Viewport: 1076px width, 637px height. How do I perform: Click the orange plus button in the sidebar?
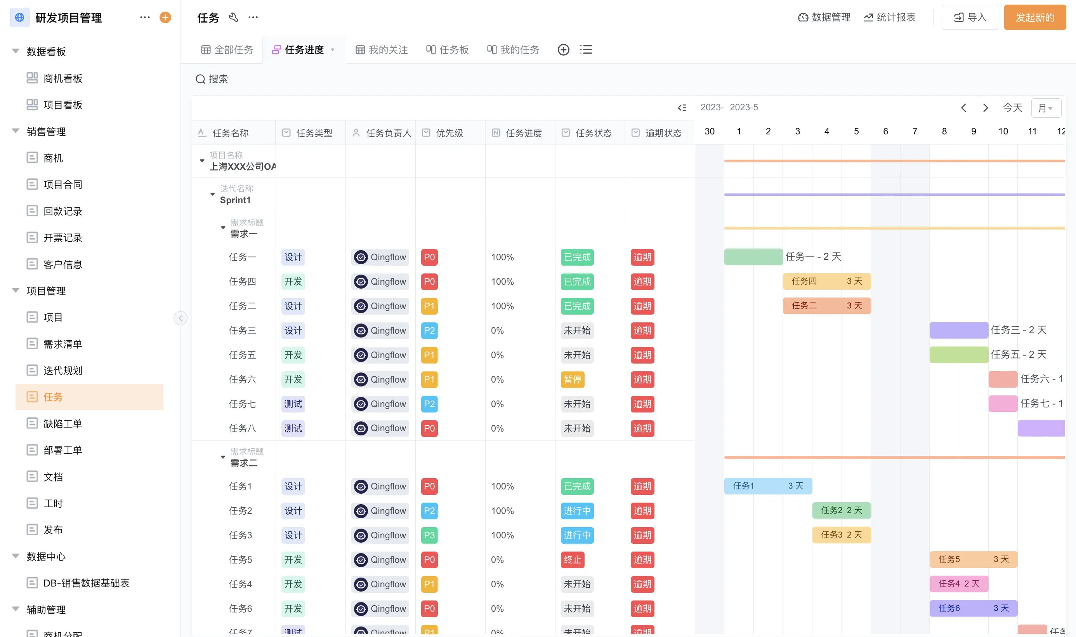(x=165, y=17)
